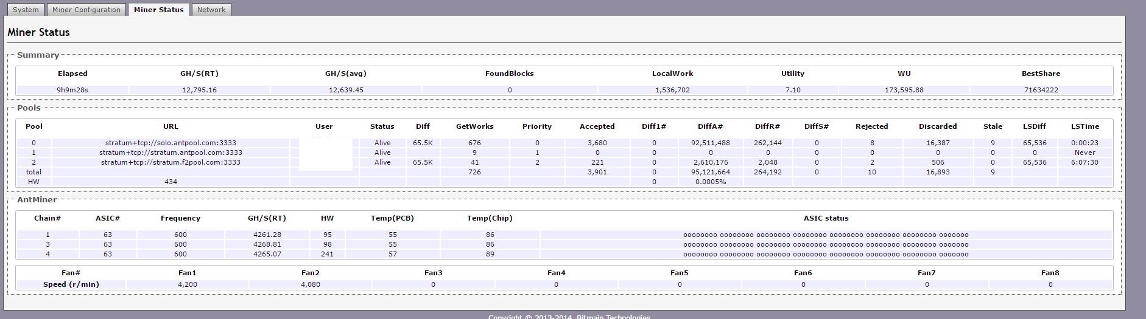
Task: Click the Miner Status page heading
Action: point(38,32)
